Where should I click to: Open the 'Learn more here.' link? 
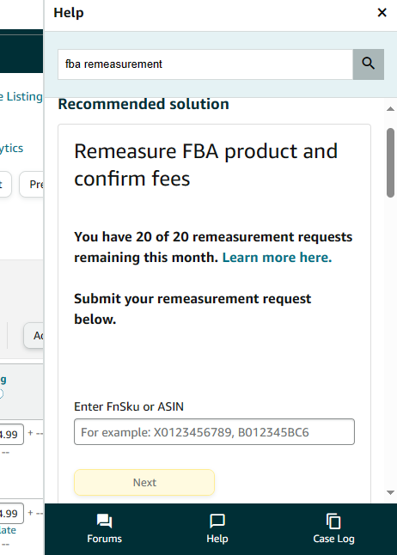coord(277,258)
